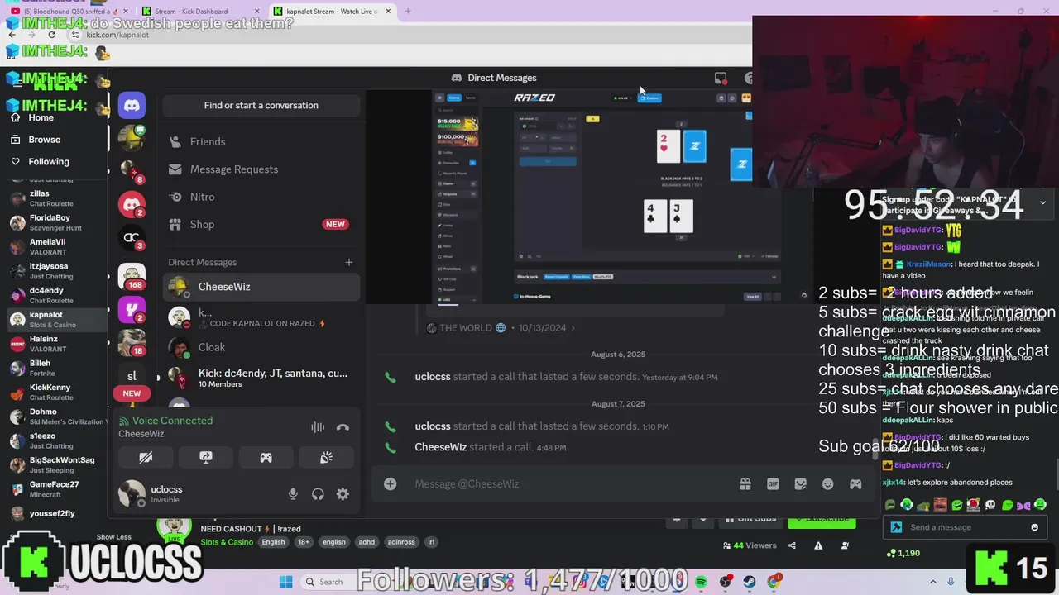Open the soundboard button in voice panel
Screen dimensions: 1059x595
pos(326,457)
